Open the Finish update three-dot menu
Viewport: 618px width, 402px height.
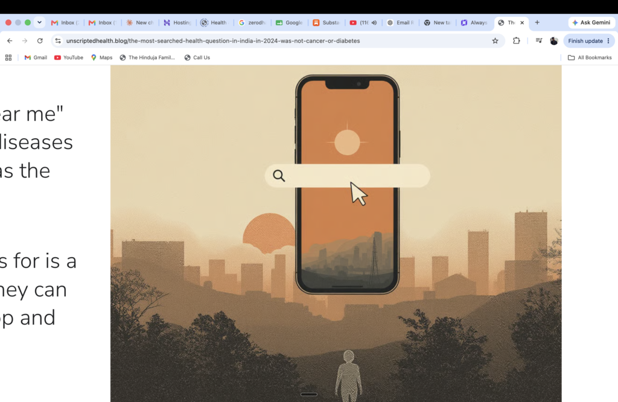[608, 40]
